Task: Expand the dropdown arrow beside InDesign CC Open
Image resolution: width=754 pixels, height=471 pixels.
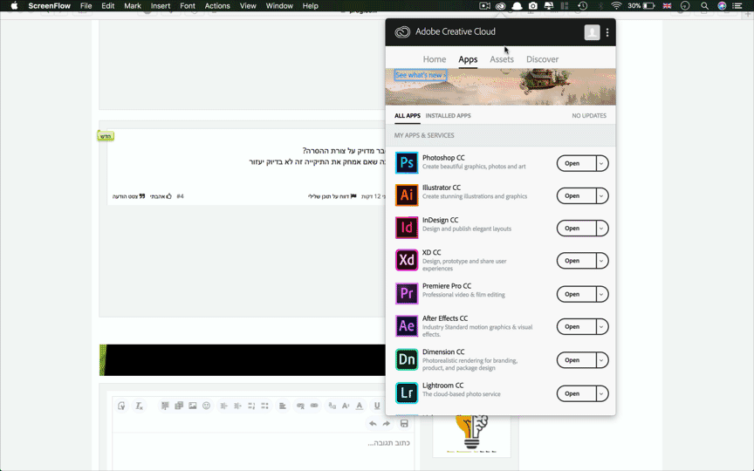Action: (x=601, y=229)
